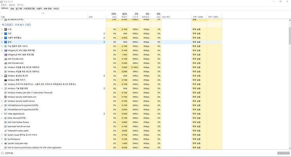Click the Search (검색) process icon
The height and width of the screenshot is (157, 291).
5,42
